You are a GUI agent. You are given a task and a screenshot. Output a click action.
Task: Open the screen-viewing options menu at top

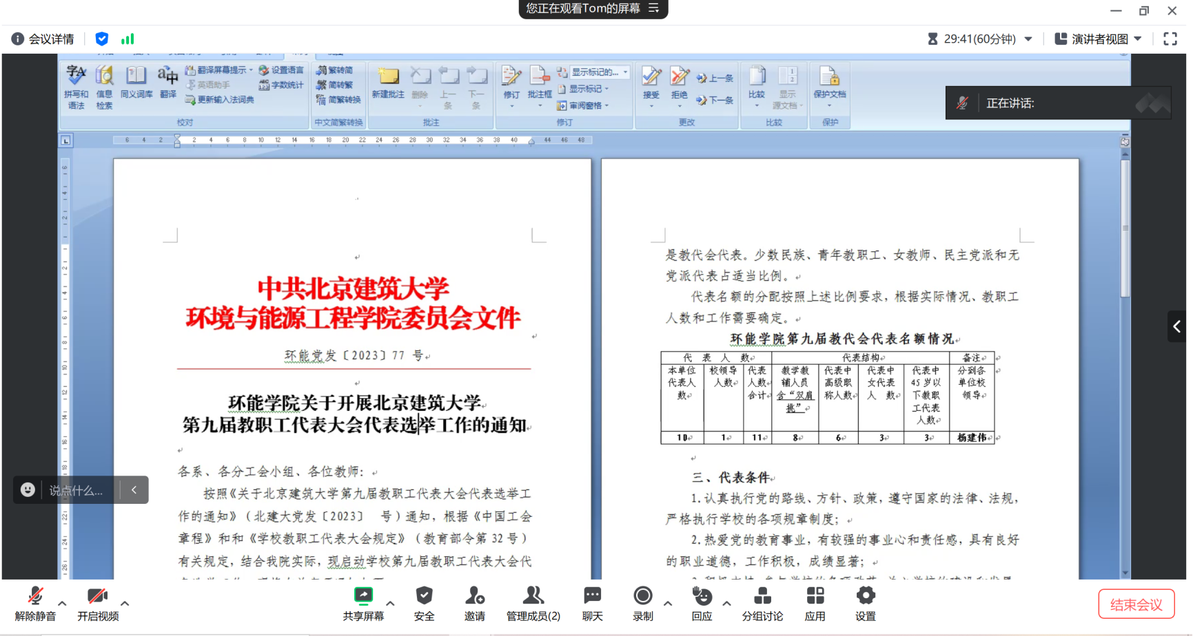point(654,8)
